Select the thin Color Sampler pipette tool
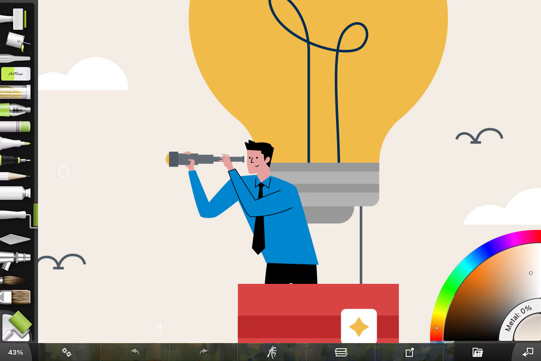 [x=15, y=58]
